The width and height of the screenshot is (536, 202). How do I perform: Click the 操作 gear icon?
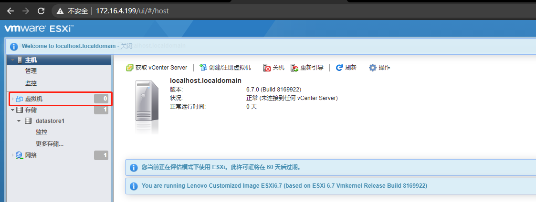373,68
